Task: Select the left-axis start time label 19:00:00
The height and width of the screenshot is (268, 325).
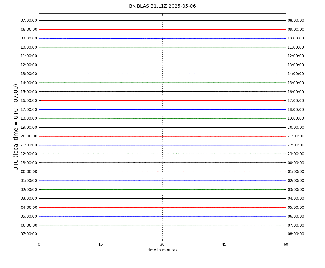Action: click(x=29, y=127)
